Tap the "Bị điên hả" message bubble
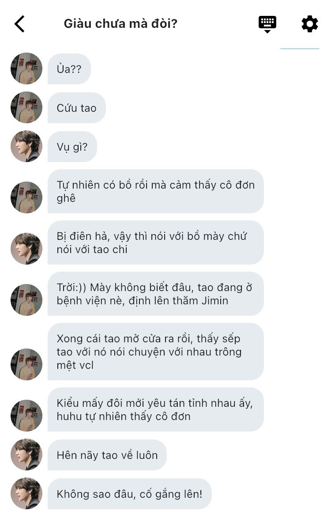Screen dimensions: 331x515 (155, 242)
